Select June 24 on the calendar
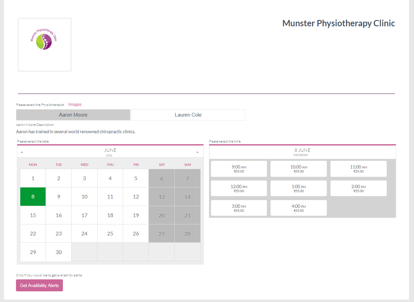 [85, 233]
